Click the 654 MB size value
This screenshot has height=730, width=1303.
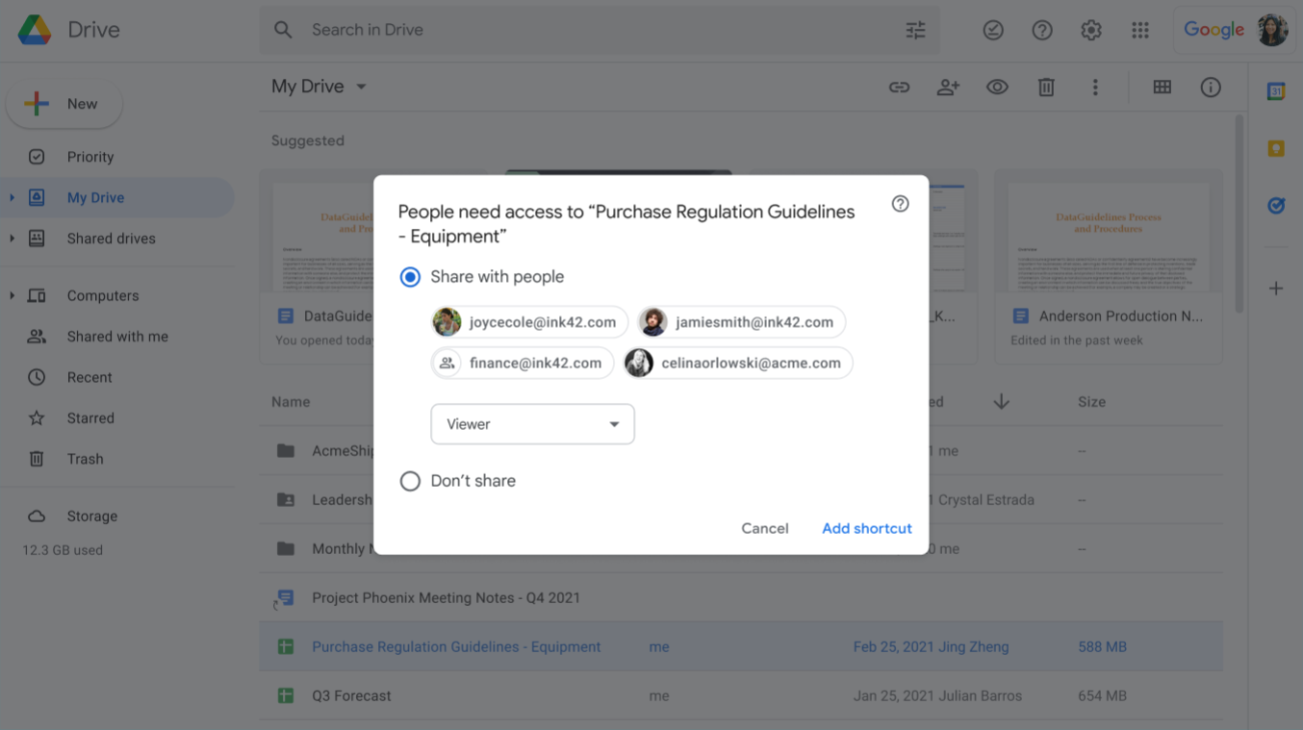tap(1103, 695)
